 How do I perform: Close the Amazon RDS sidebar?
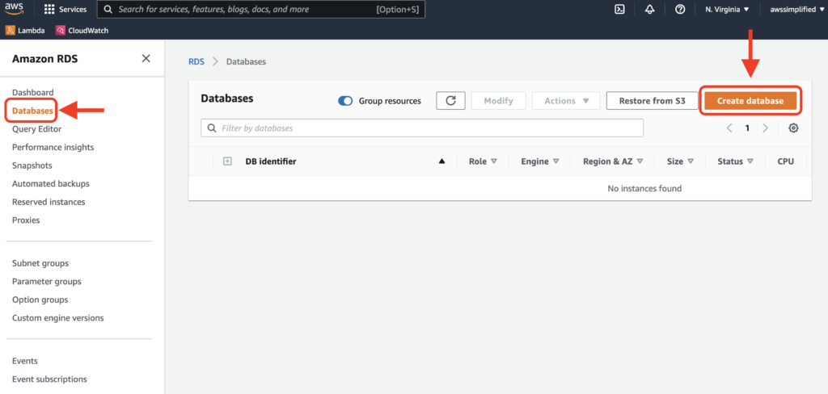coord(146,59)
